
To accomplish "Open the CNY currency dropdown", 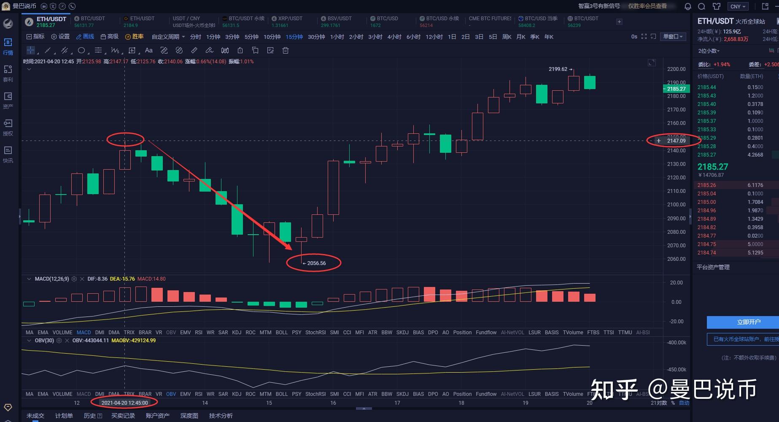I will [738, 6].
